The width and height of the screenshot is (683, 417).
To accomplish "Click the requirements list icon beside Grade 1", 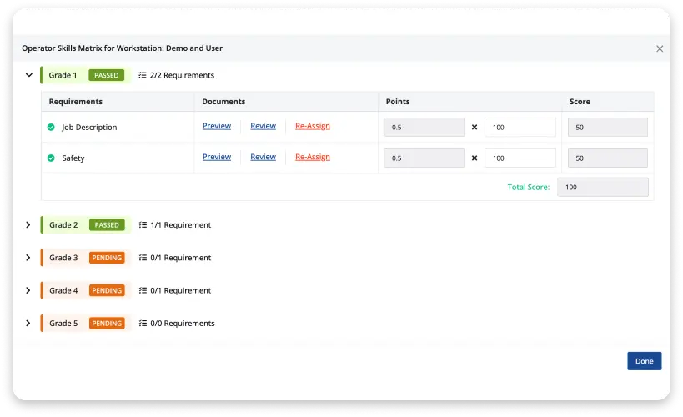I will coord(143,75).
